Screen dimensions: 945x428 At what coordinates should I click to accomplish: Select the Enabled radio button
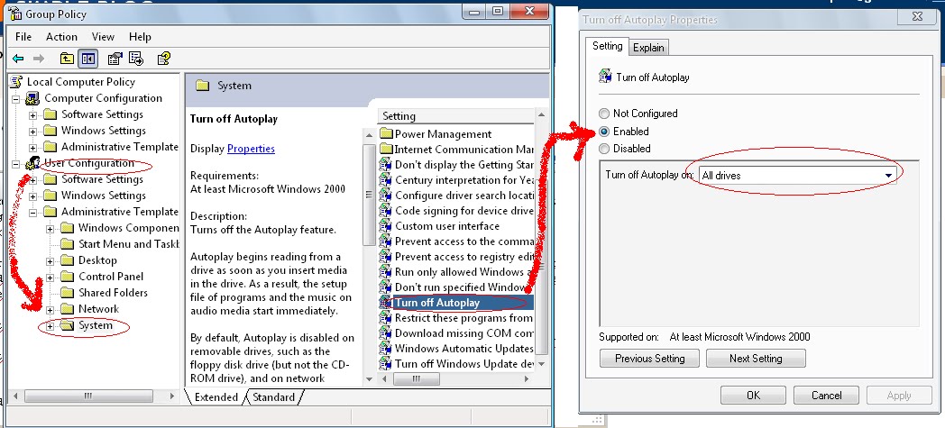604,132
